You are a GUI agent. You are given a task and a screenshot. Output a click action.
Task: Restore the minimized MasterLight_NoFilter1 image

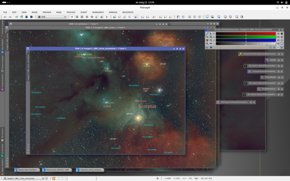pos(27,170)
